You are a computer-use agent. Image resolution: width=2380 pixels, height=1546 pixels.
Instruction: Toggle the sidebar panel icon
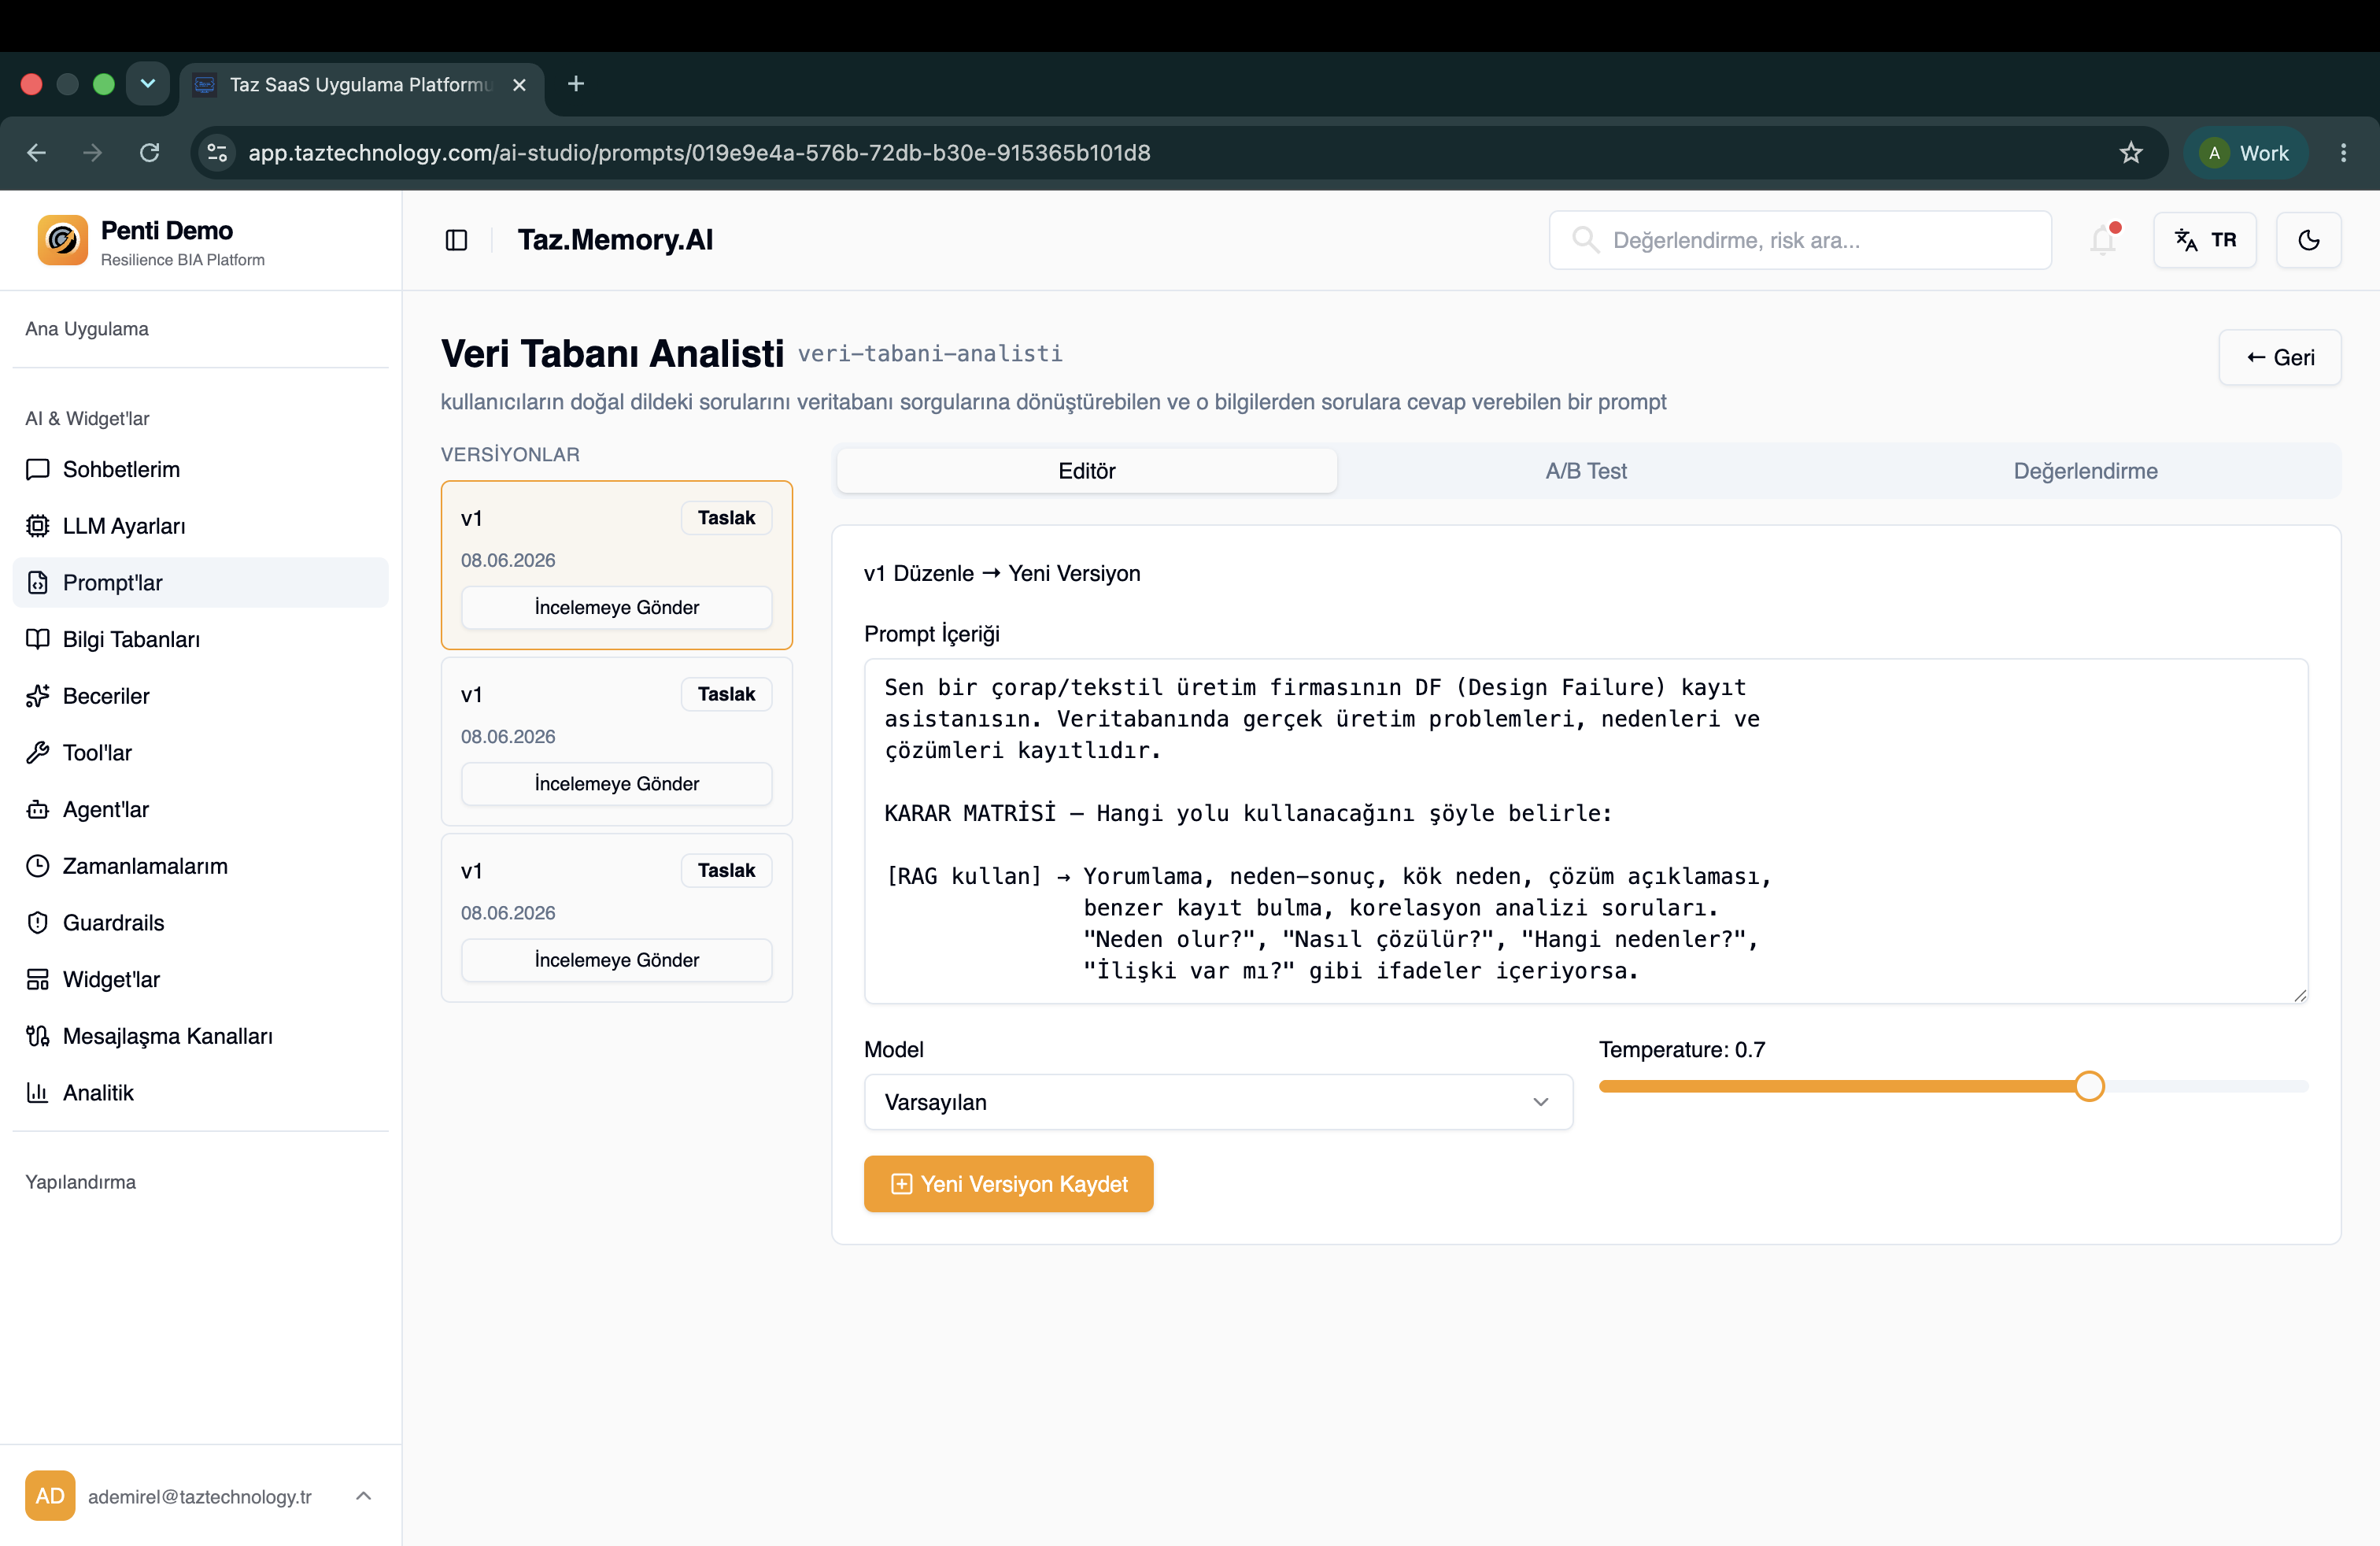456,240
